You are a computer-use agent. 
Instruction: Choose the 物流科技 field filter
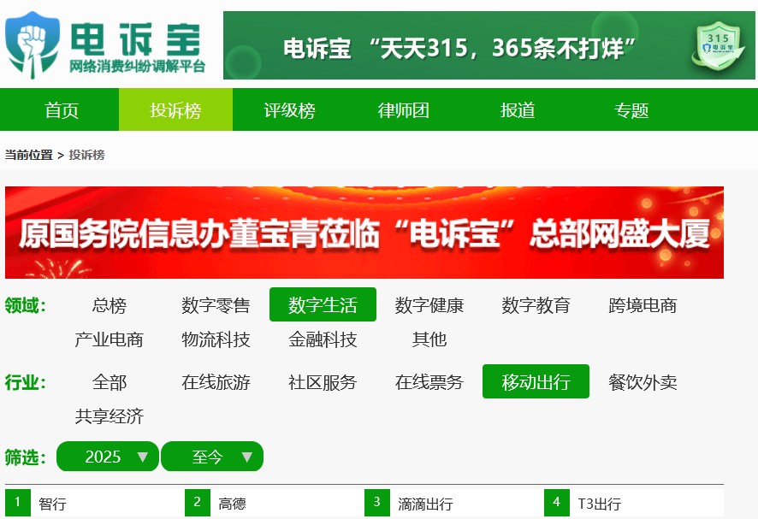point(216,339)
